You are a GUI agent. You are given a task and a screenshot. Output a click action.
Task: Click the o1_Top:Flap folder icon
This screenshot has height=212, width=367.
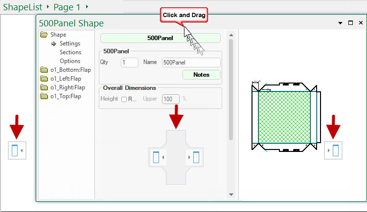pyautogui.click(x=44, y=96)
